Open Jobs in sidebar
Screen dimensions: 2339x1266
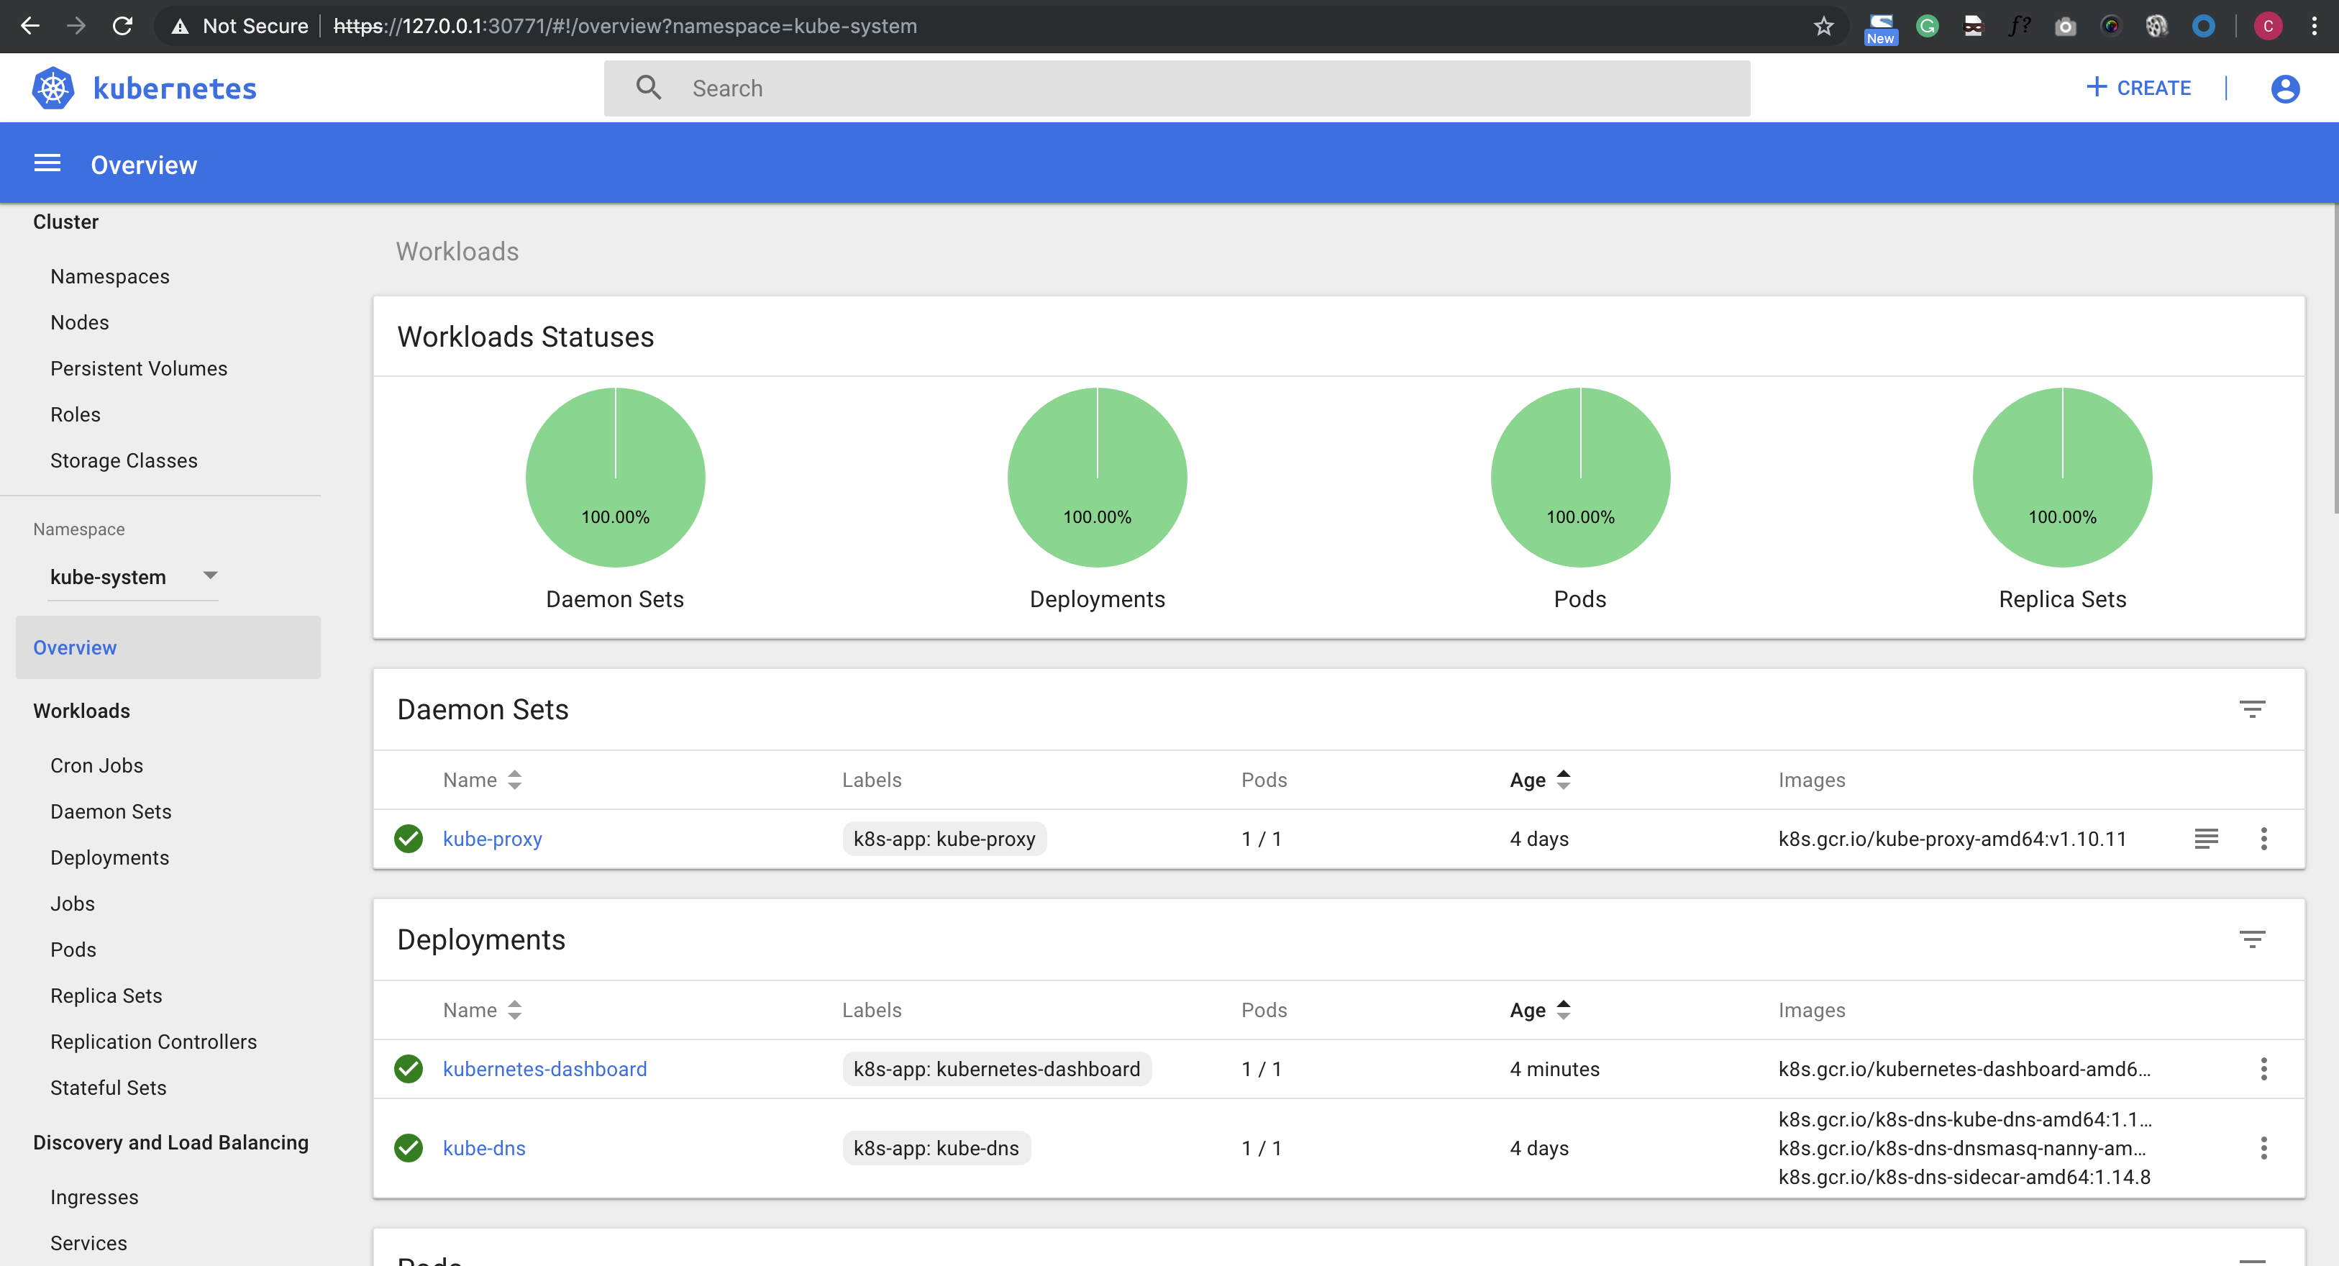point(73,903)
